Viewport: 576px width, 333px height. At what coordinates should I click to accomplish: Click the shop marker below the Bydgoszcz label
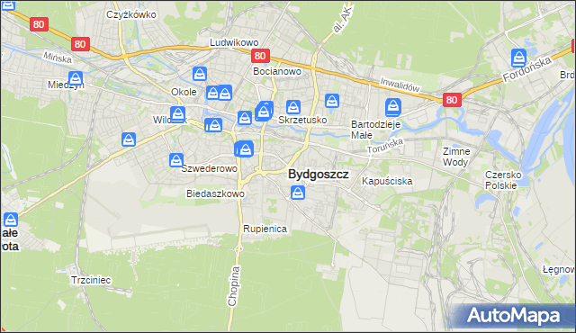[x=298, y=193]
